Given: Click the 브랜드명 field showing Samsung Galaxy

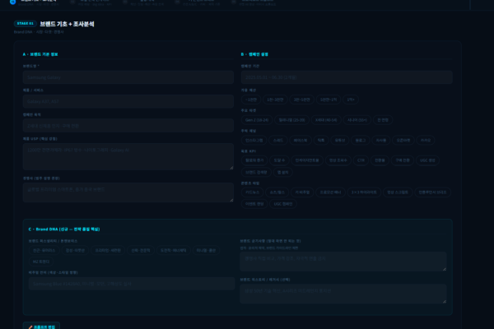Looking at the screenshot, I should coord(128,77).
